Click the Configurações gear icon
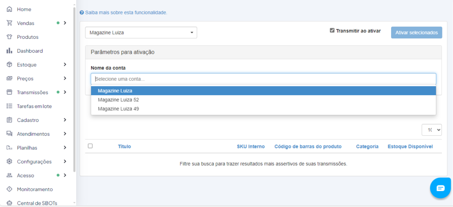The image size is (453, 207). (9, 162)
